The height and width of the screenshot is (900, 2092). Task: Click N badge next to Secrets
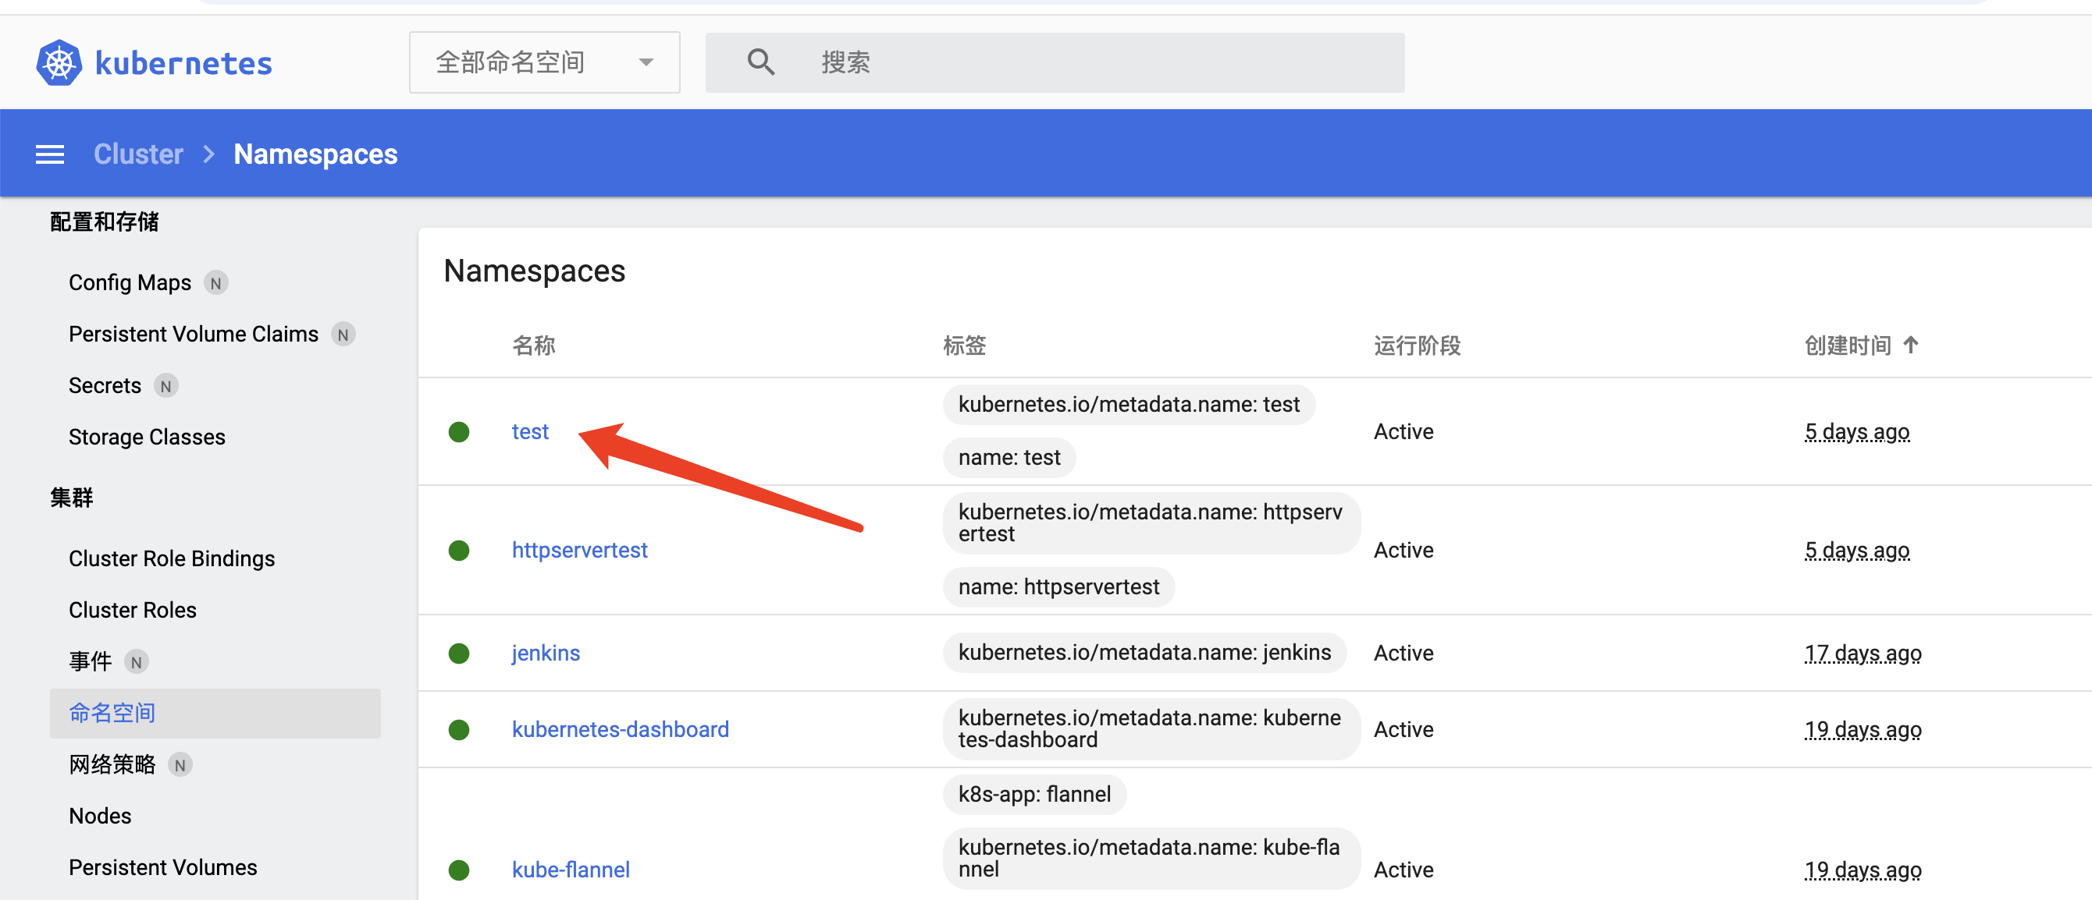tap(165, 386)
